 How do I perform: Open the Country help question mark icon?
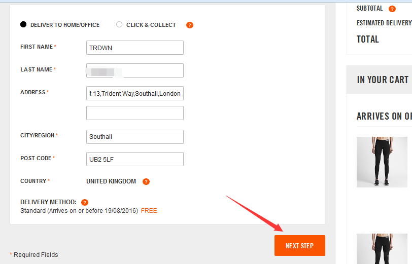click(146, 181)
